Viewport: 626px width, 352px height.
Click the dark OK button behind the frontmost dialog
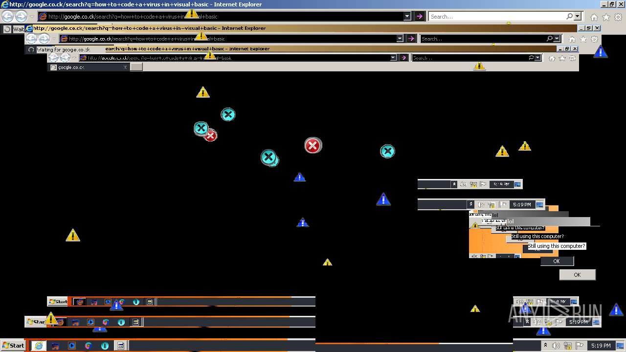click(x=557, y=261)
